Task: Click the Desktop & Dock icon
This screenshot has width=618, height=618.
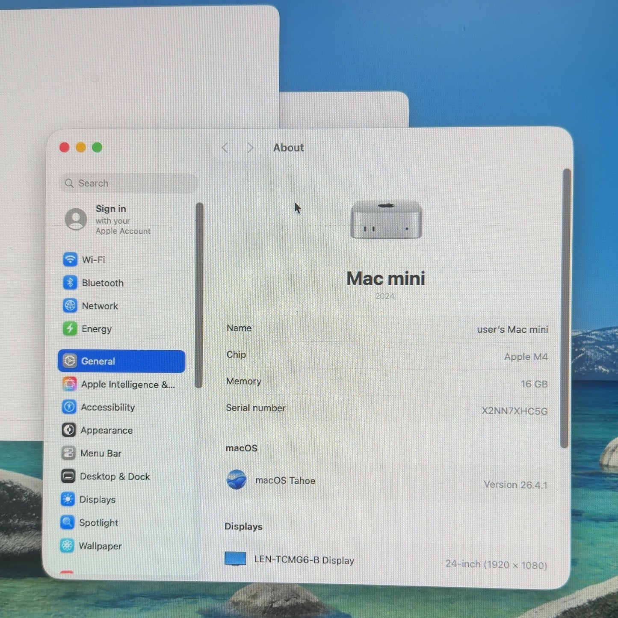Action: 68,476
